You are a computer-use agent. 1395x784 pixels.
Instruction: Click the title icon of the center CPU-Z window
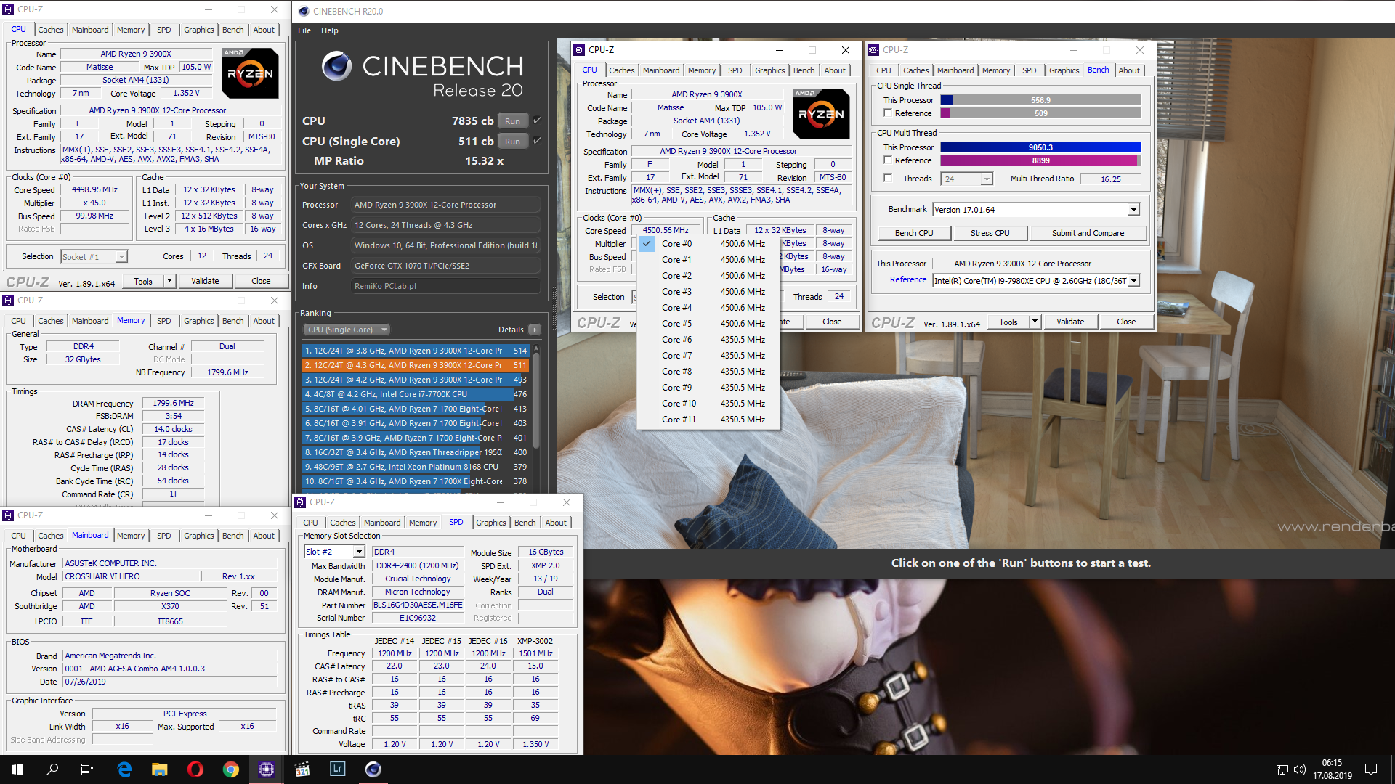coord(579,50)
